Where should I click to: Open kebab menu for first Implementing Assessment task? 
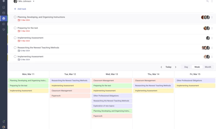[x=212, y=38]
